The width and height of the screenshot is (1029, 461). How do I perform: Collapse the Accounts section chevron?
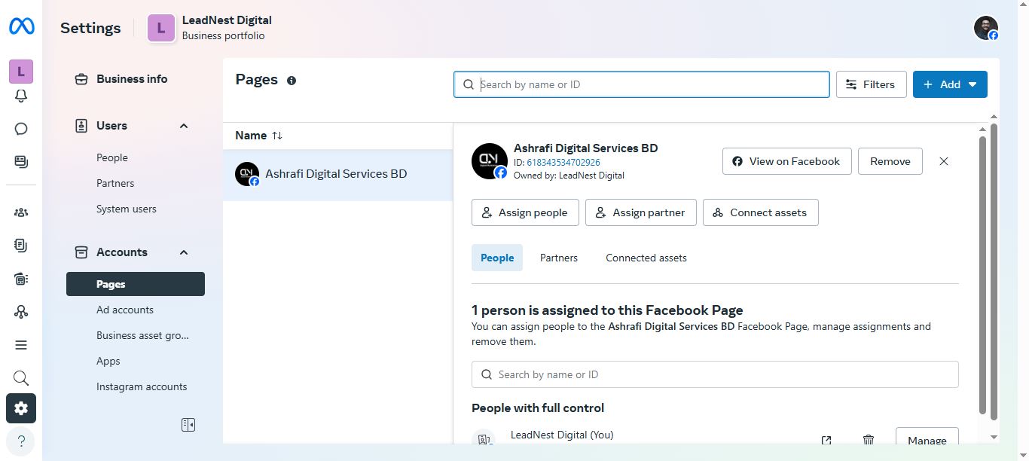184,252
